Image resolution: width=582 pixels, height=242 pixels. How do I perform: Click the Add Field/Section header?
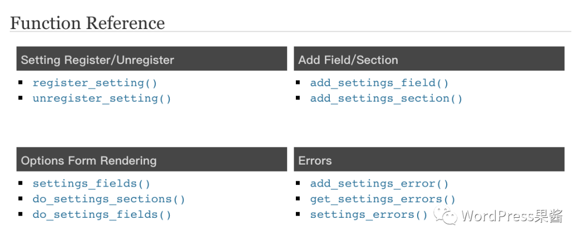click(429, 59)
